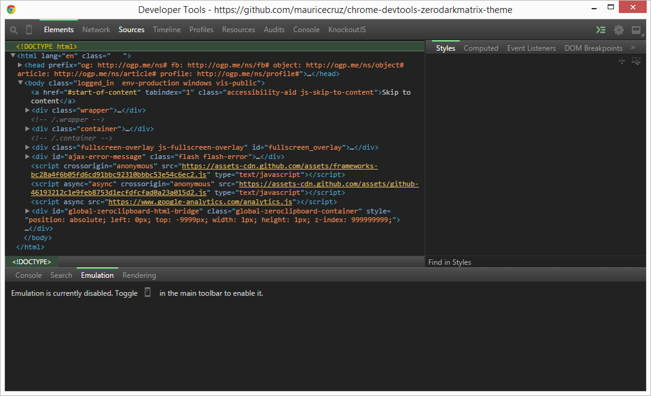Select the '/.container' comment node
The image size is (651, 396).
click(72, 138)
